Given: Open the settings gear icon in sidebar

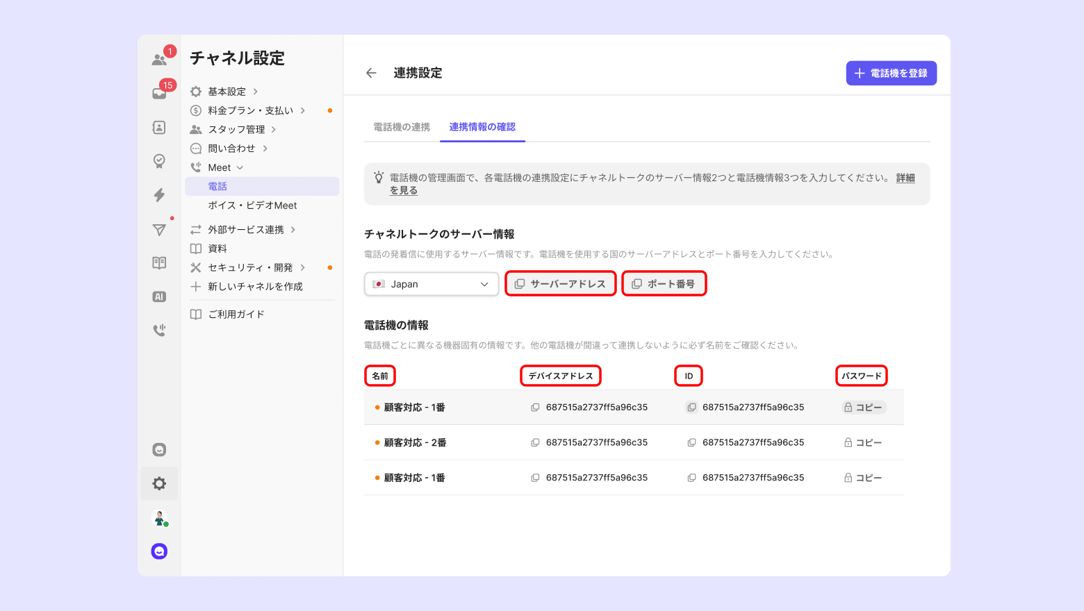Looking at the screenshot, I should click(159, 483).
